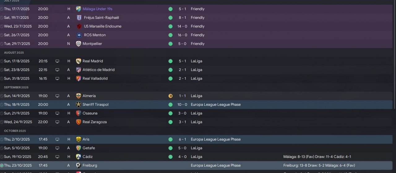Click the Real Madrid club badge
The image size is (396, 173).
click(79, 61)
